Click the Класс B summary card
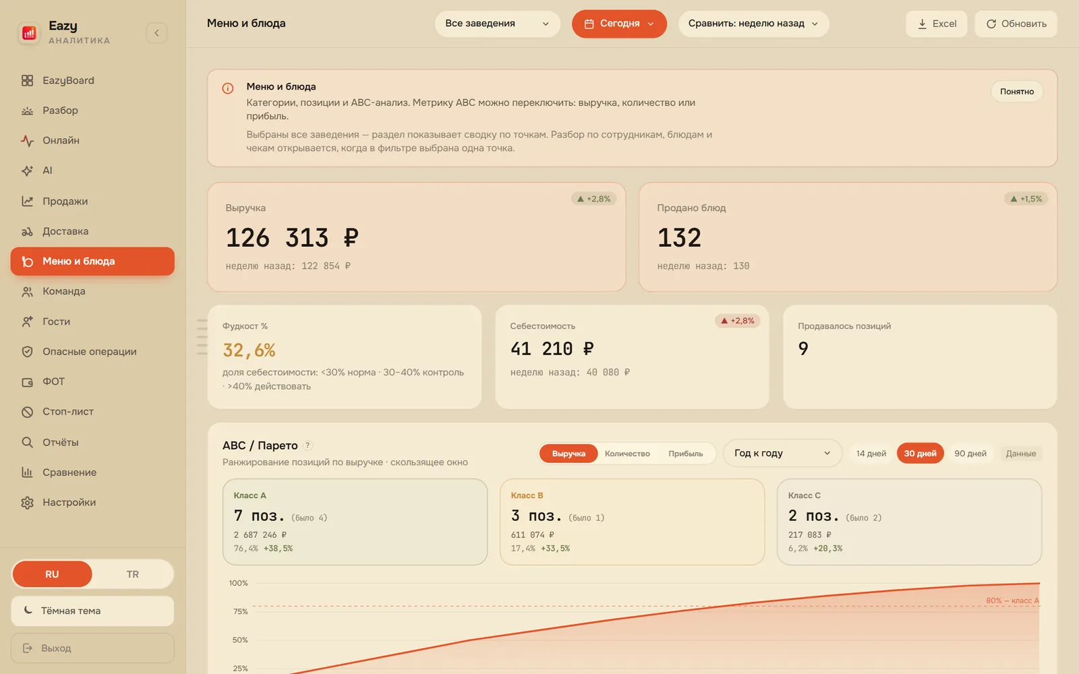The image size is (1079, 674). (x=632, y=522)
